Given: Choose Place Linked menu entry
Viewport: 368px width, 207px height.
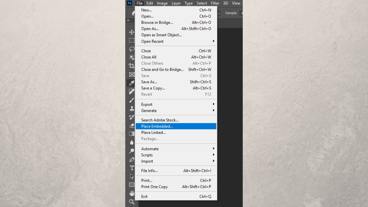Looking at the screenshot, I should (x=176, y=133).
